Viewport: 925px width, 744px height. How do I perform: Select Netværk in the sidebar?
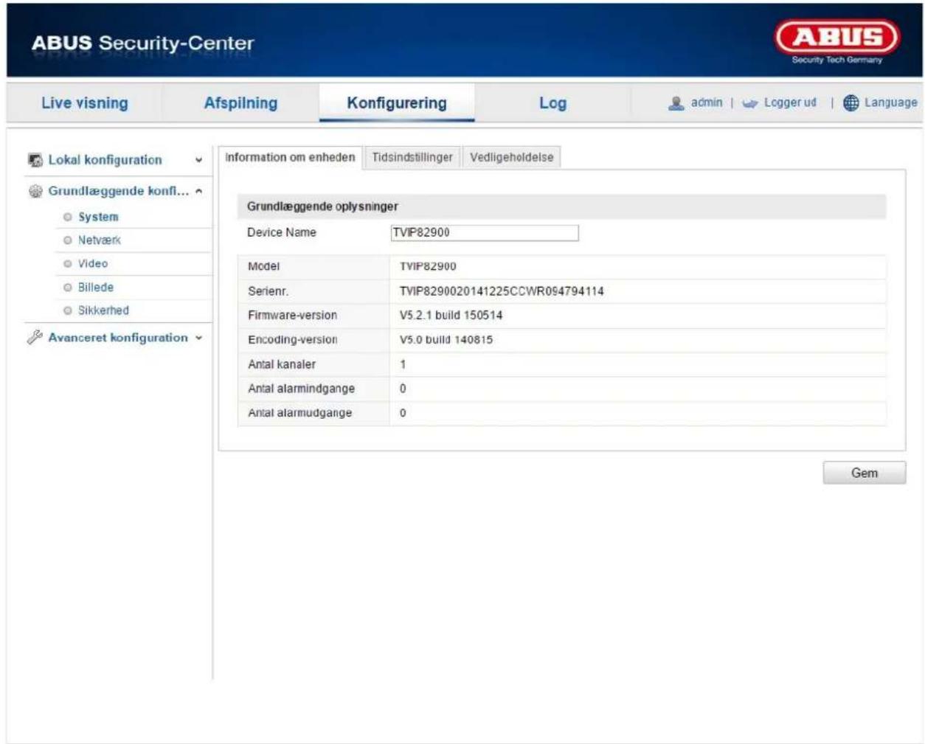100,240
